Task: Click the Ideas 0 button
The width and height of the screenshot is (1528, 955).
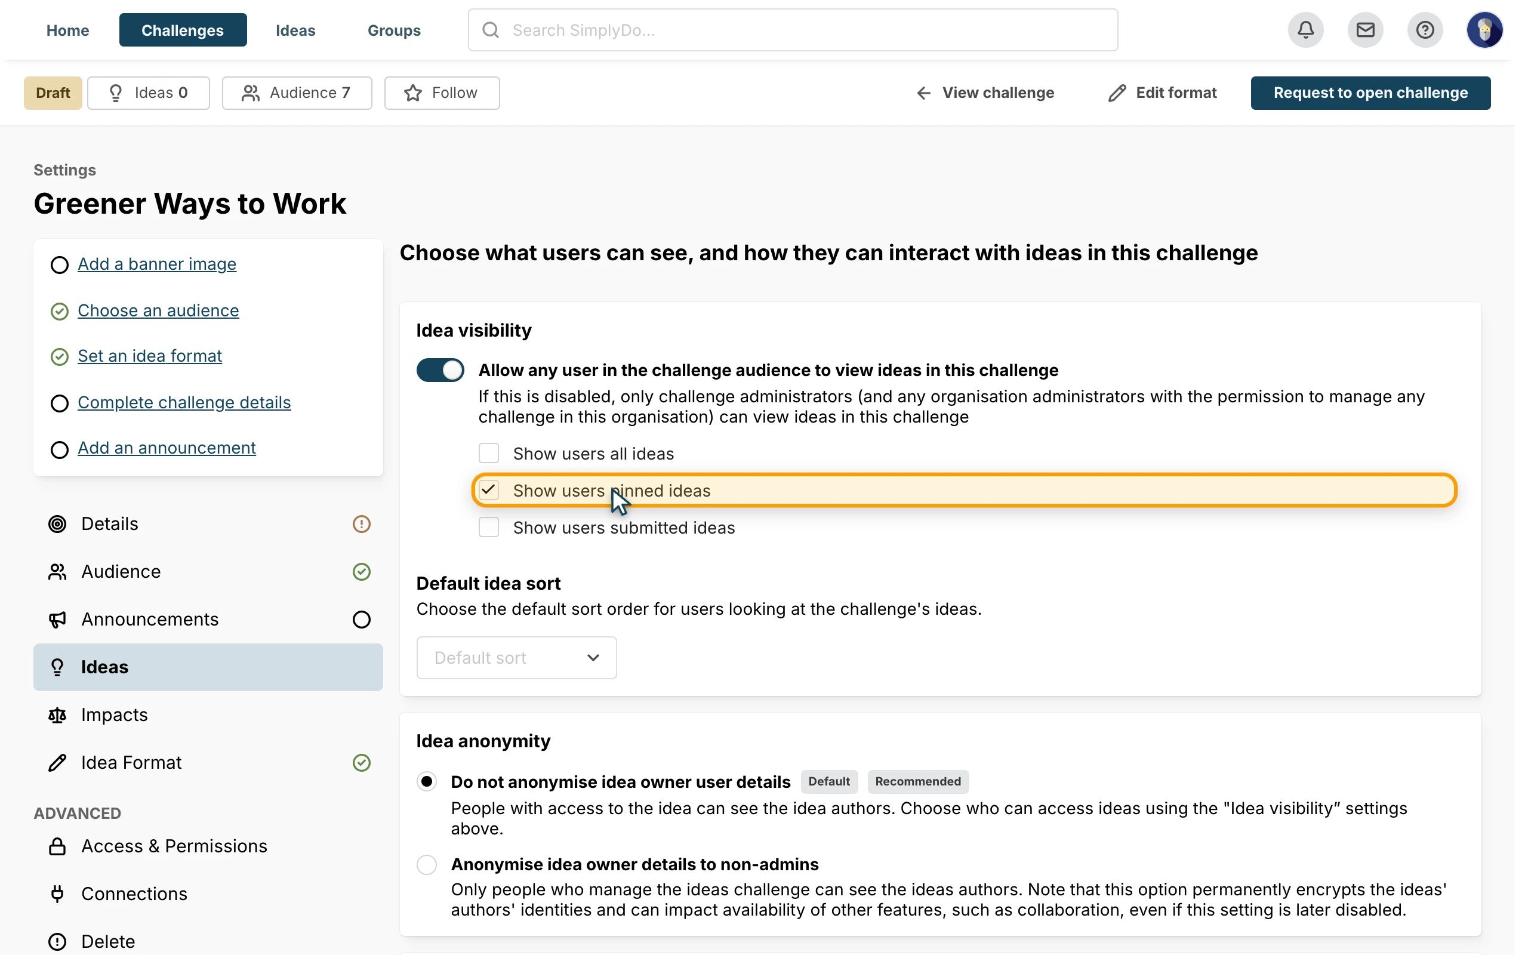Action: pos(149,93)
